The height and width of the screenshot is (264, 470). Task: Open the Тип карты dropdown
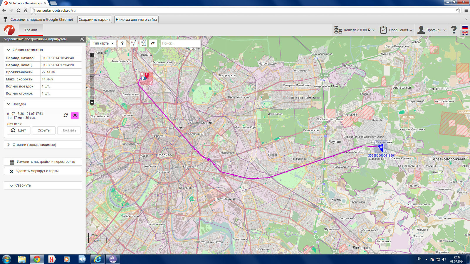(x=103, y=43)
